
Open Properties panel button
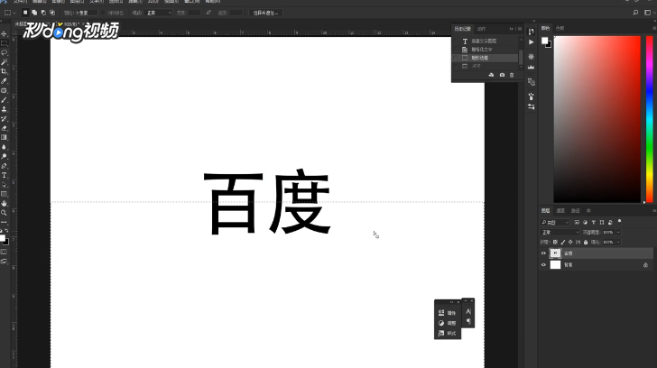click(x=447, y=313)
